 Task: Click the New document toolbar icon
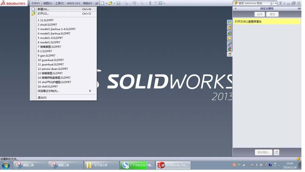pos(102,3)
